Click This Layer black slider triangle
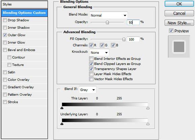195x140 pixels. [62, 108]
